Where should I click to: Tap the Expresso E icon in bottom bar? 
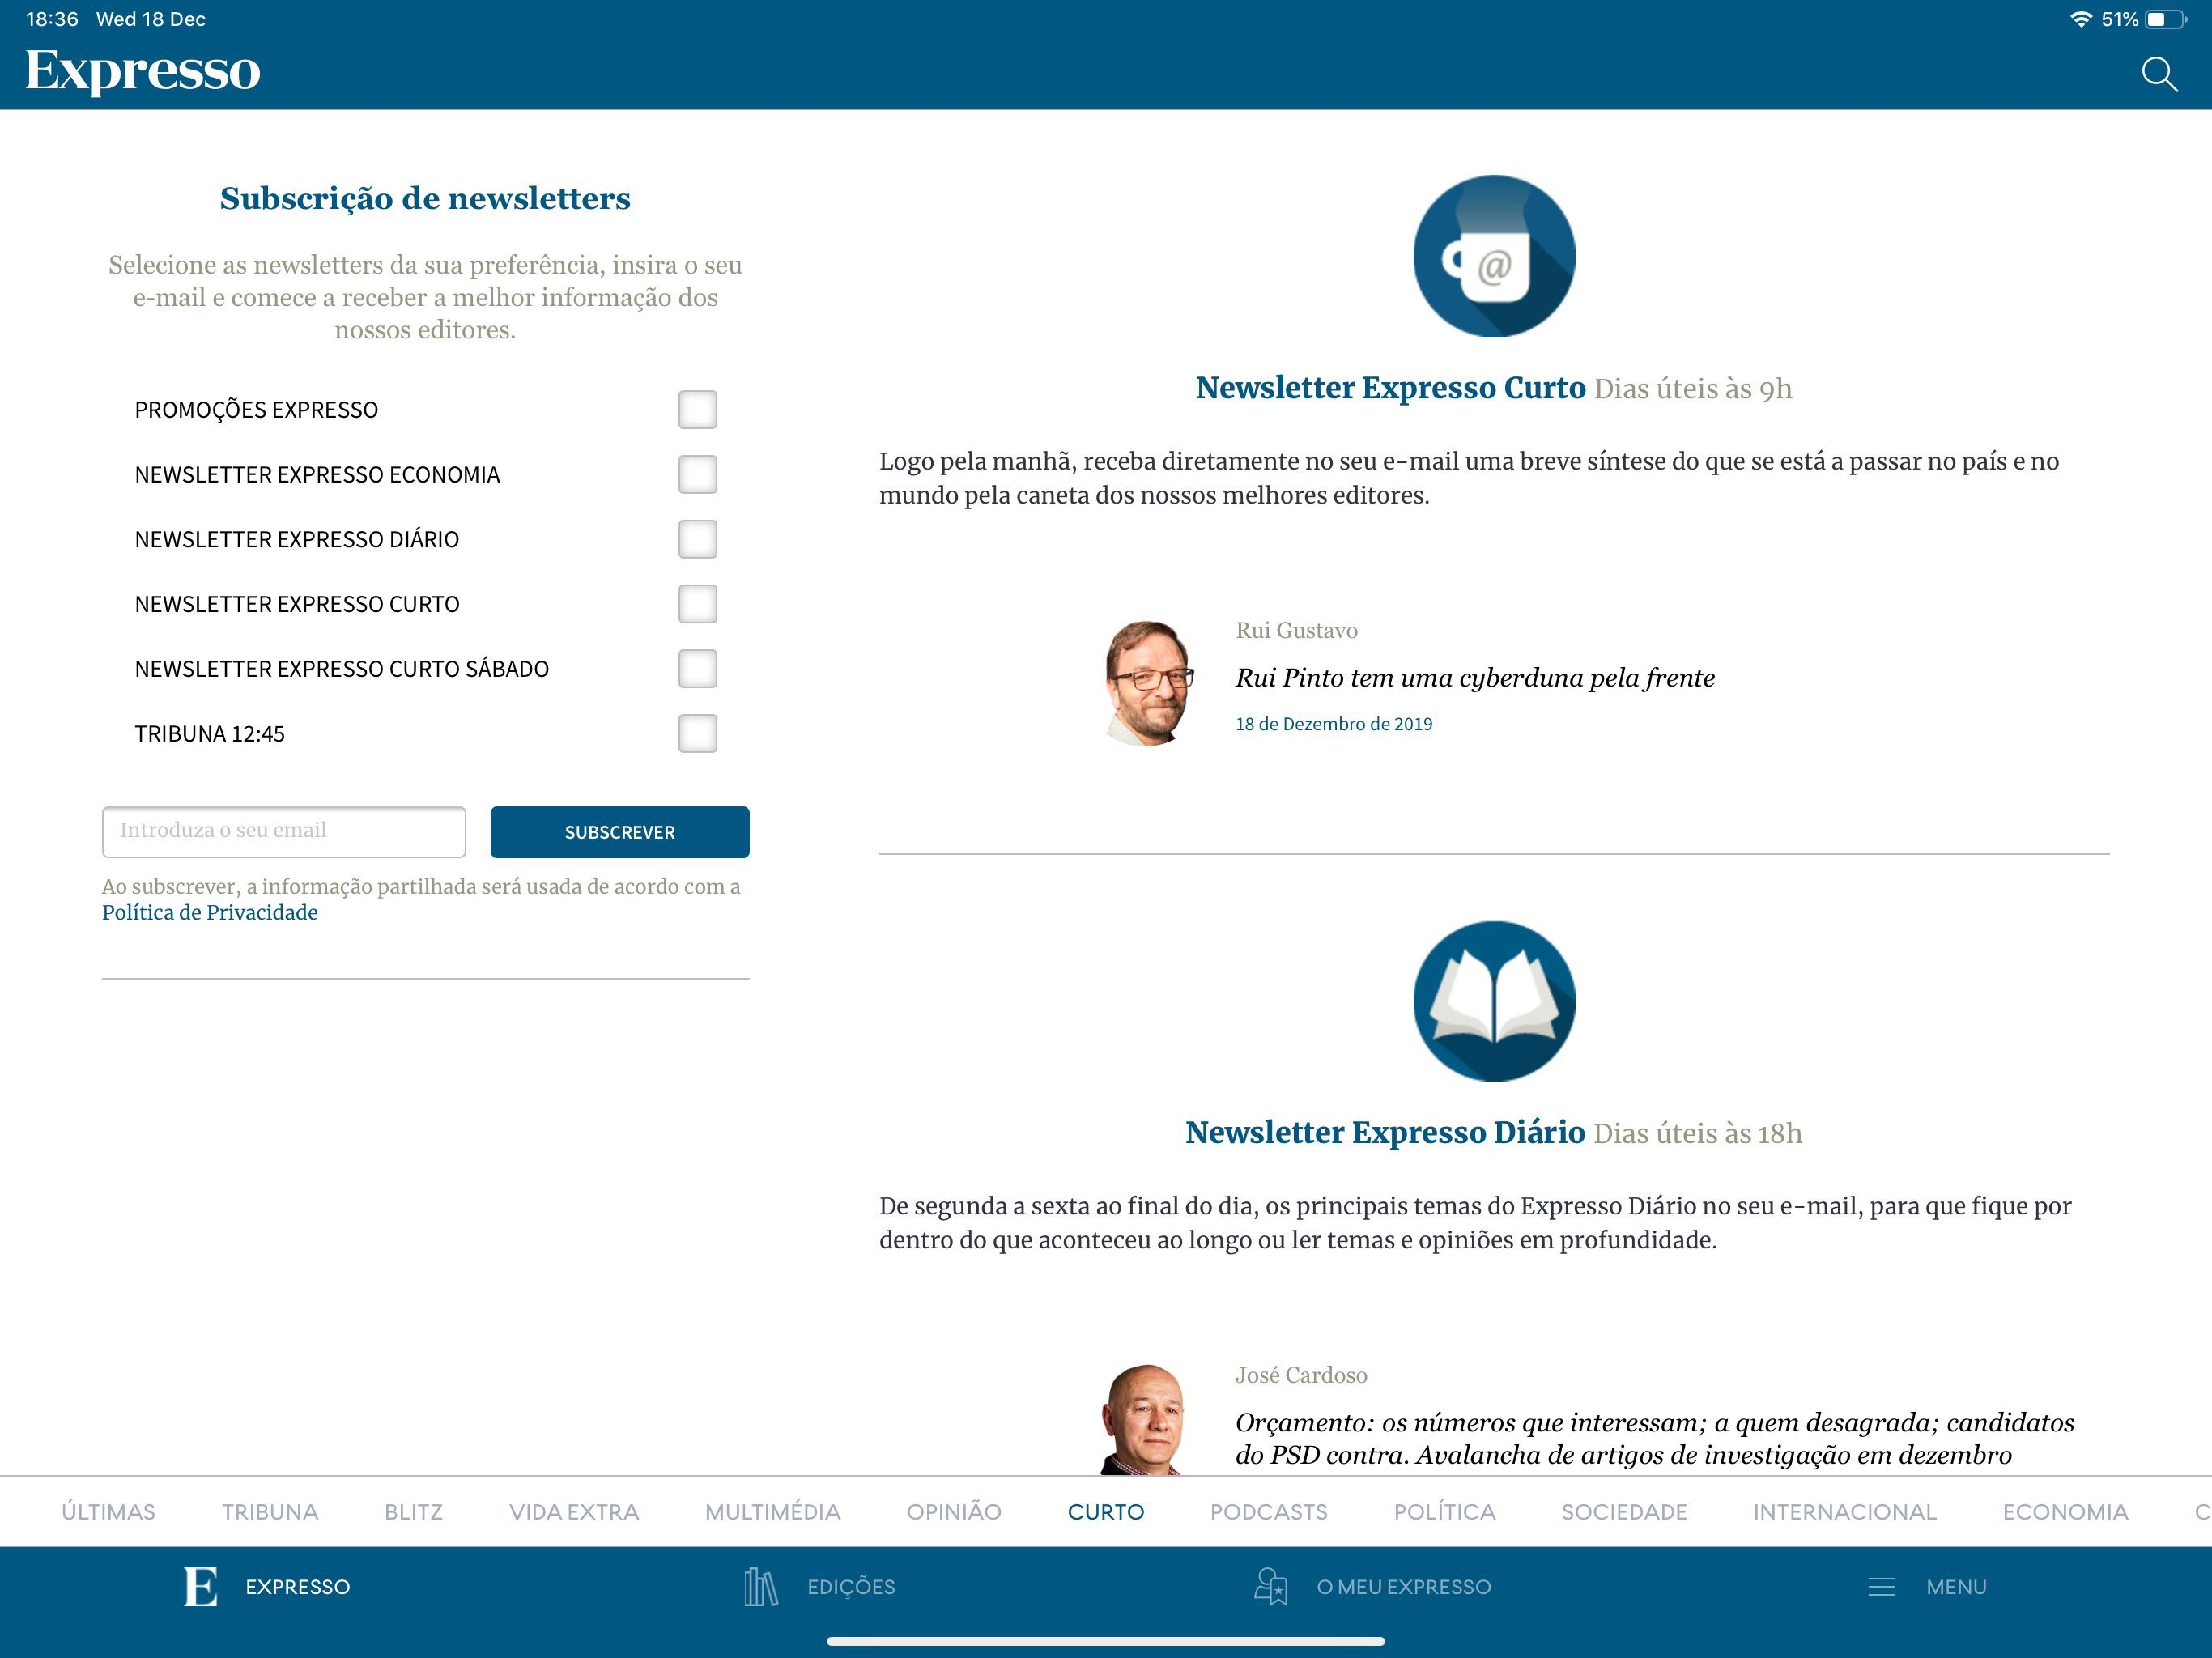(x=201, y=1586)
